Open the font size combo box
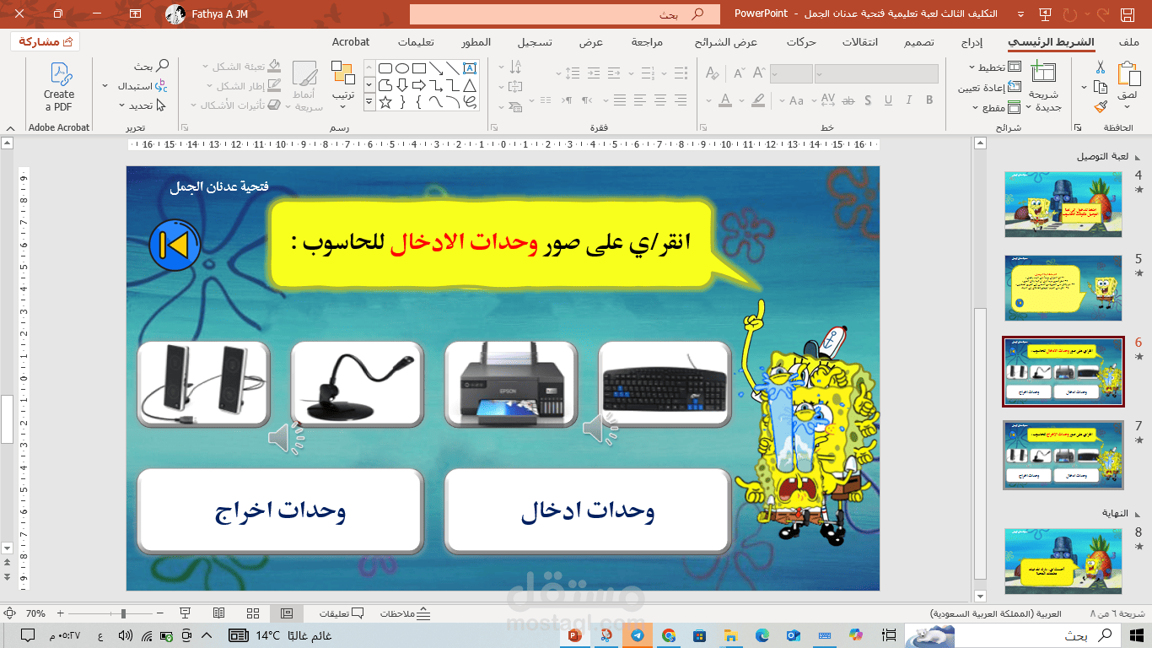 pyautogui.click(x=791, y=74)
